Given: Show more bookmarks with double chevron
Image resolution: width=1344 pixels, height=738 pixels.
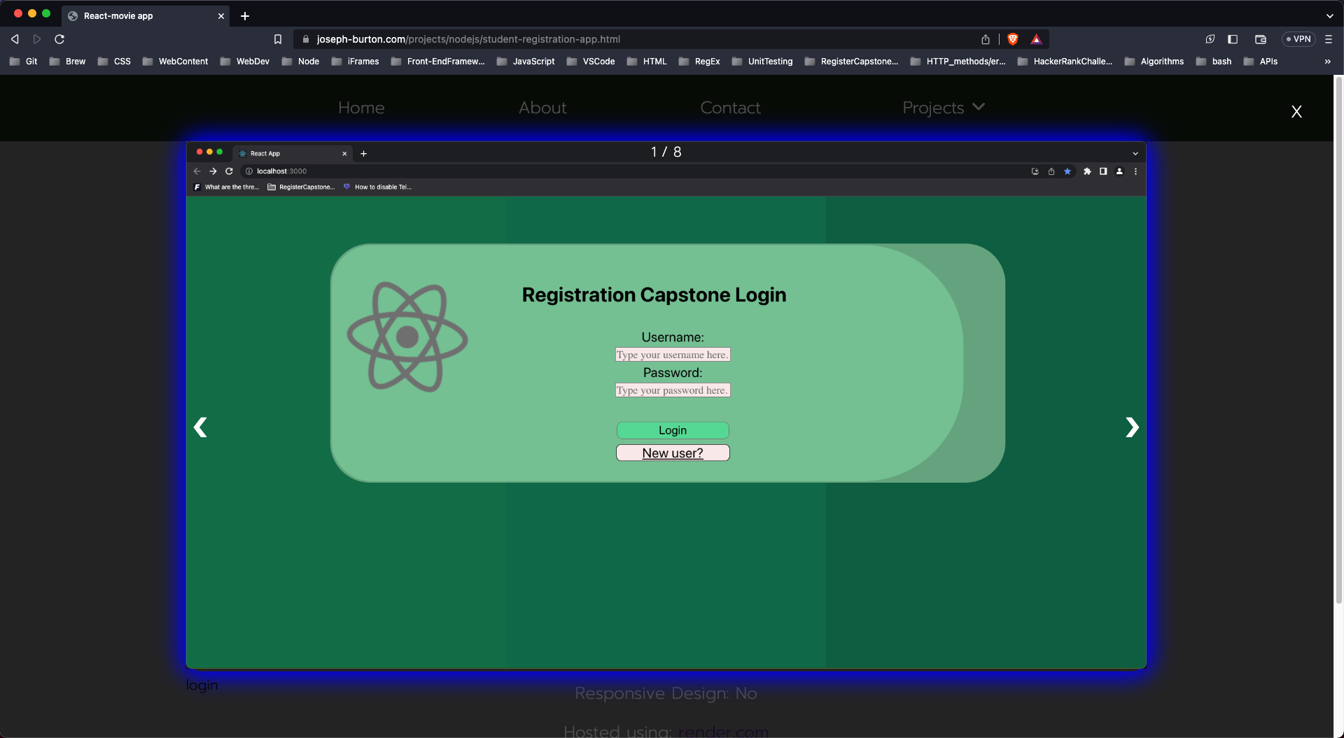Looking at the screenshot, I should [x=1328, y=62].
